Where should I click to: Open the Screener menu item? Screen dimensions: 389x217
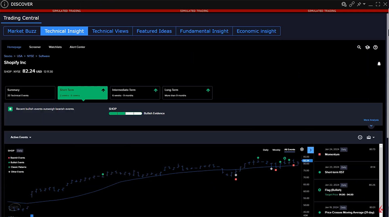pyautogui.click(x=35, y=47)
